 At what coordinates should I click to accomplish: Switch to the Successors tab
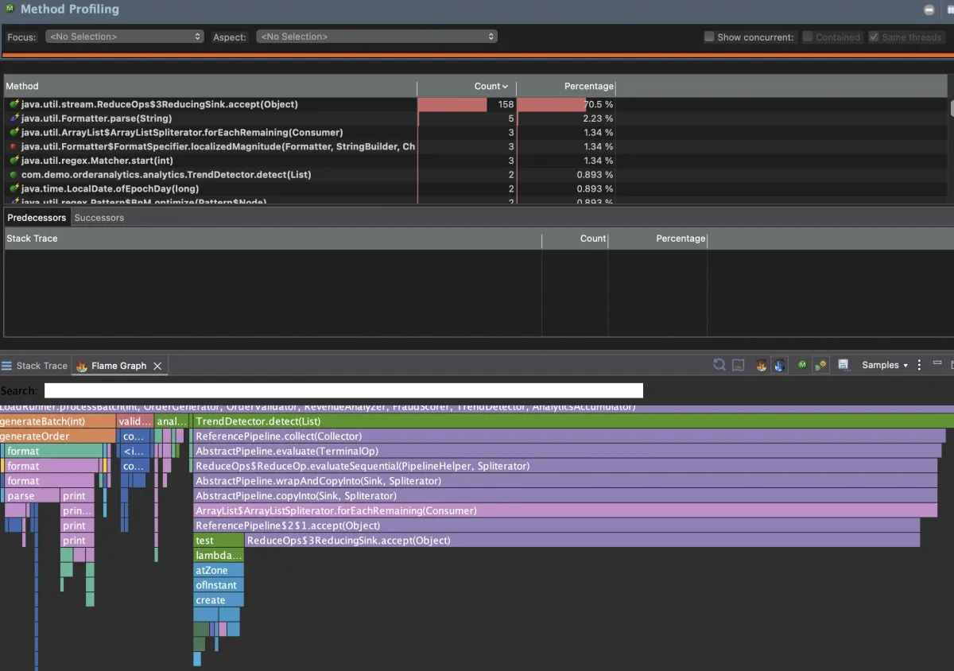point(99,217)
